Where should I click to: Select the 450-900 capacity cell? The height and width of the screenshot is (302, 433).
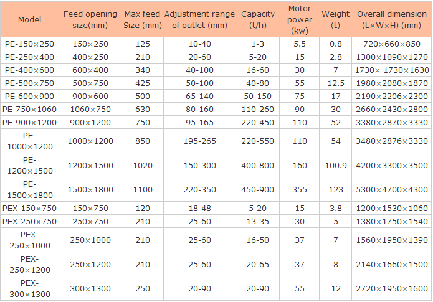257,190
